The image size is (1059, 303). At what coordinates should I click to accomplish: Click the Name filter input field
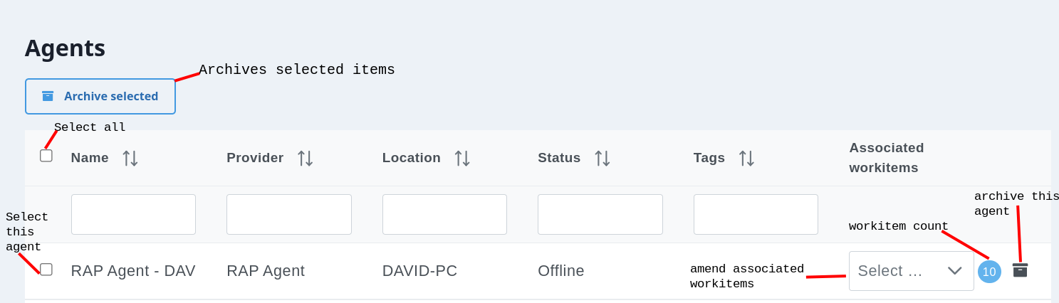click(133, 215)
